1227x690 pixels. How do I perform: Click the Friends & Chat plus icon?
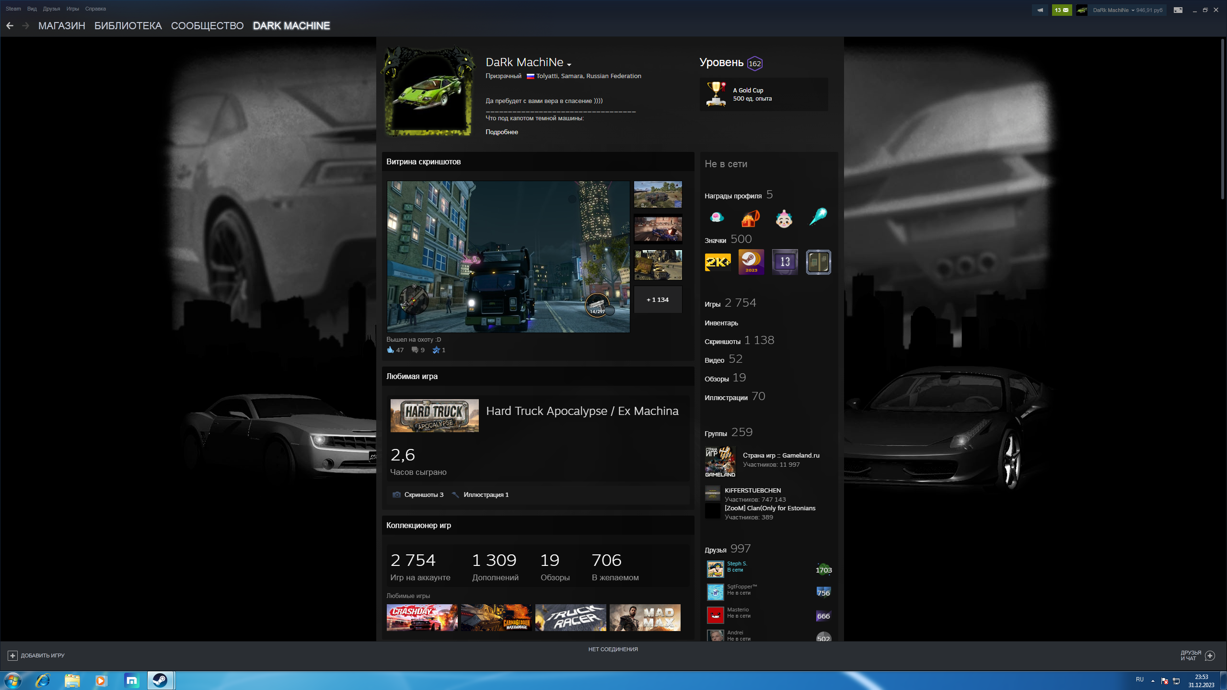click(1210, 655)
